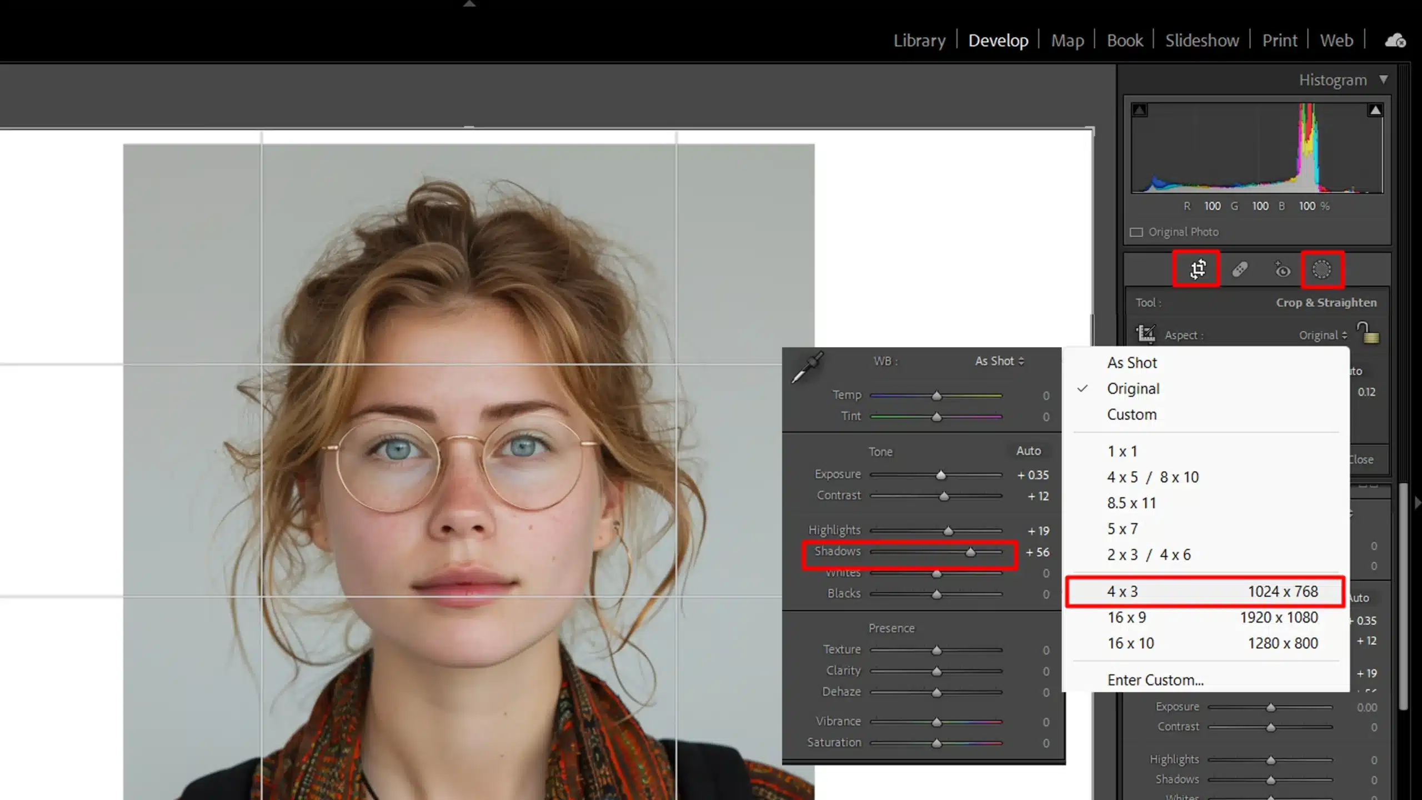Image resolution: width=1422 pixels, height=800 pixels.
Task: Pick the White Balance eyedropper tool
Action: click(x=807, y=368)
